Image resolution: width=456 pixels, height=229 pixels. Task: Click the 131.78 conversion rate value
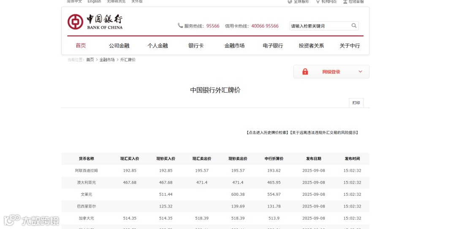[274, 206]
